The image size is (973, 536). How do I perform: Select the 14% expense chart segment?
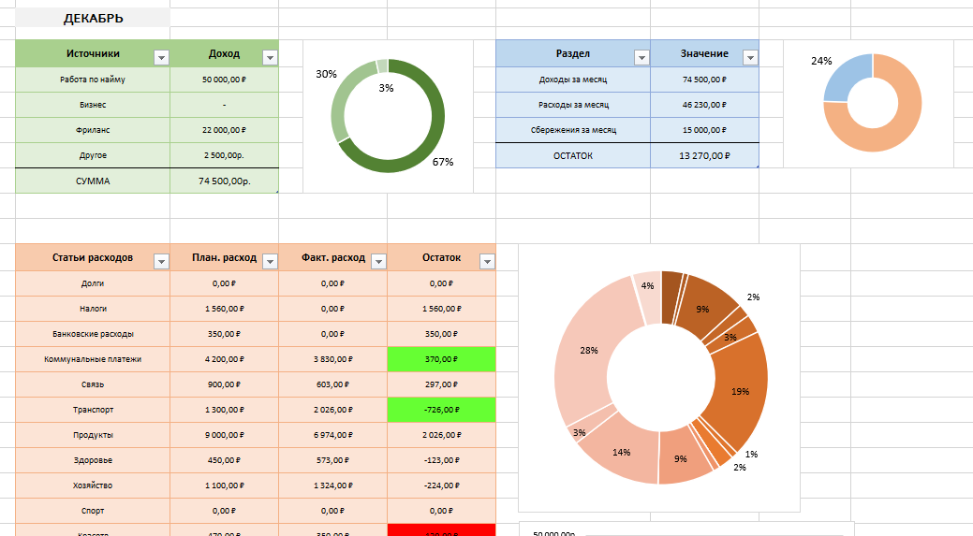[621, 453]
